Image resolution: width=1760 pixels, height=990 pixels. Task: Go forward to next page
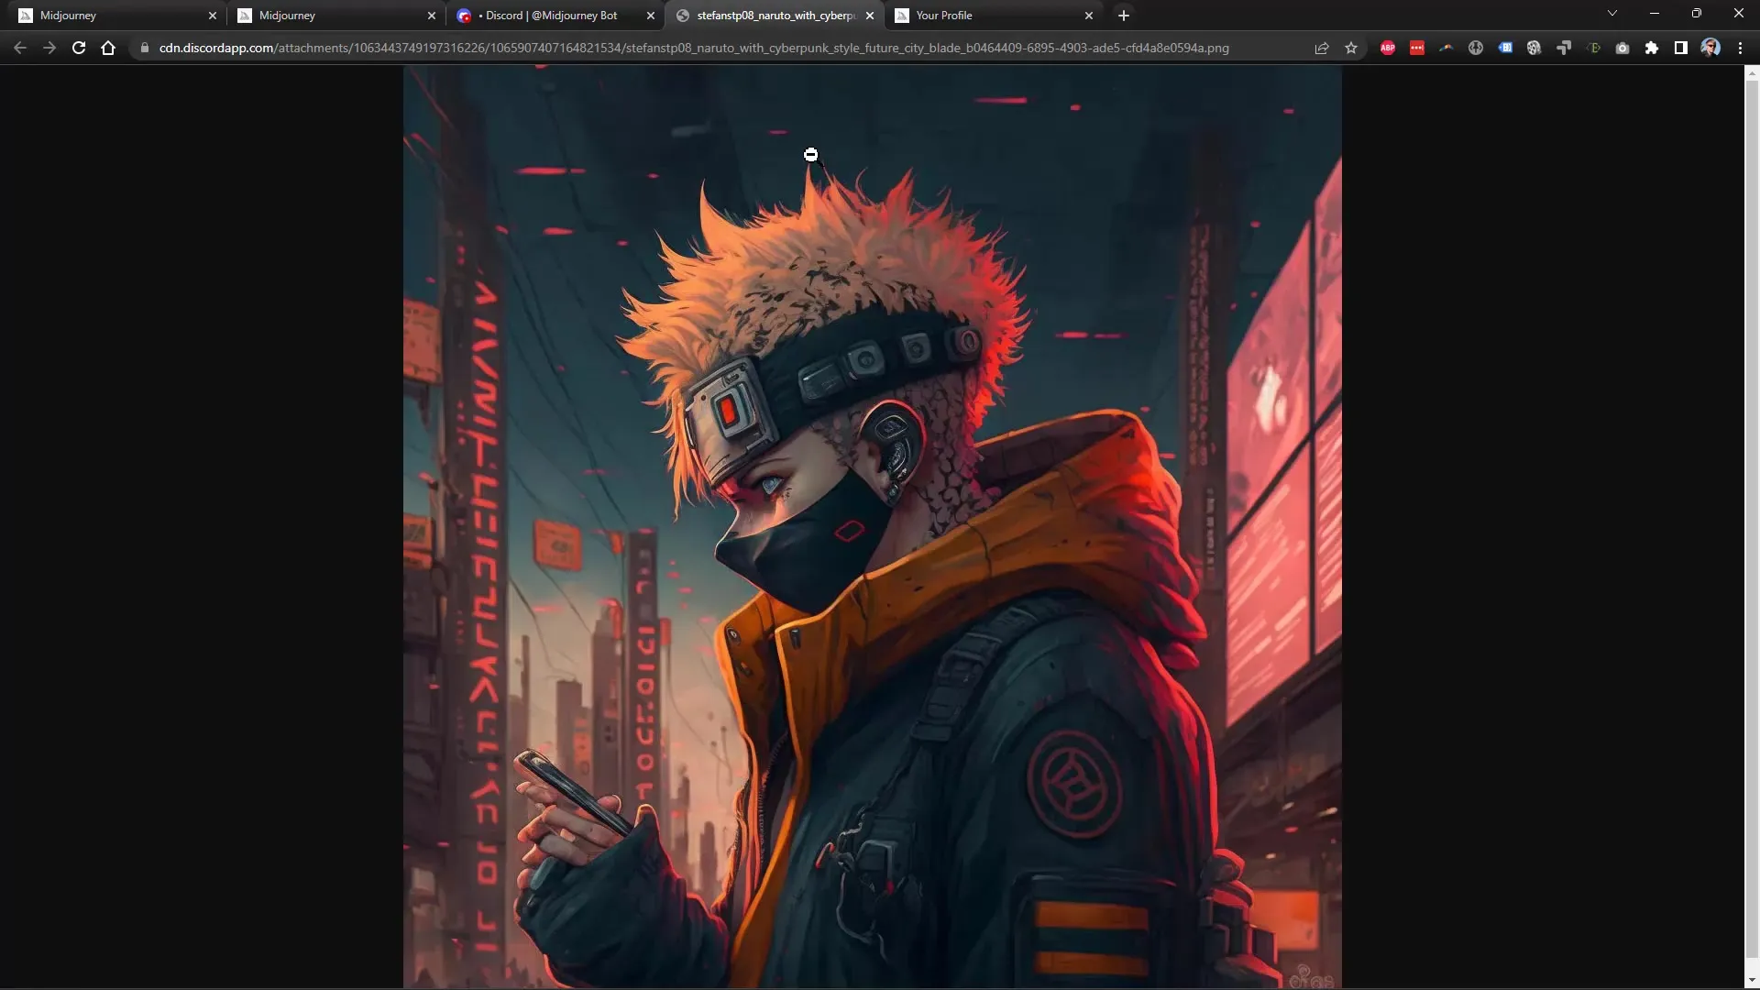(x=49, y=48)
